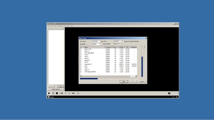214x120 pixels.
Task: Open the Favorites menu
Action: point(67,26)
